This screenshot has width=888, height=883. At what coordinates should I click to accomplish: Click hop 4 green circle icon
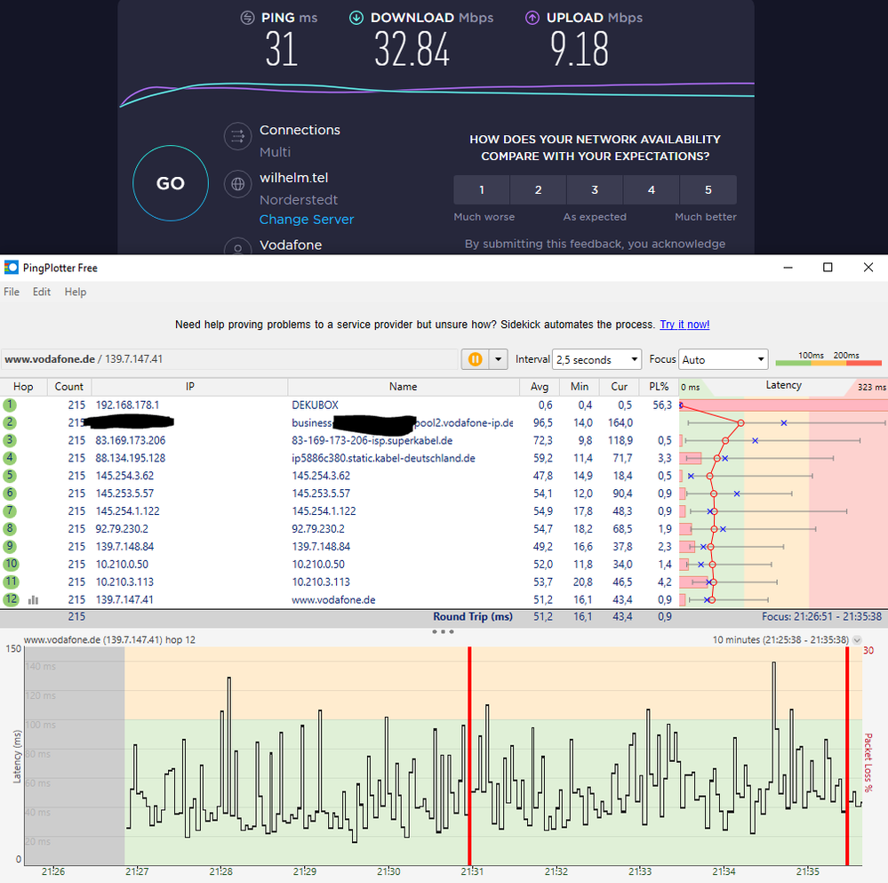click(10, 458)
